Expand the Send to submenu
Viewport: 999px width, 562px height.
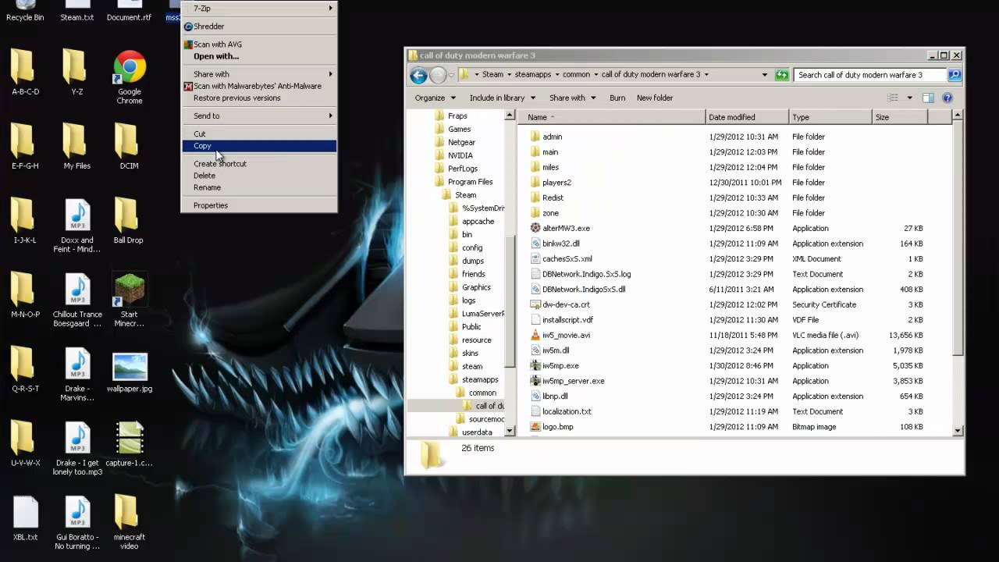[x=259, y=116]
